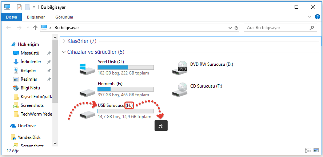The image size is (323, 157).
Task: Switch to details view in status bar
Action: (x=308, y=150)
